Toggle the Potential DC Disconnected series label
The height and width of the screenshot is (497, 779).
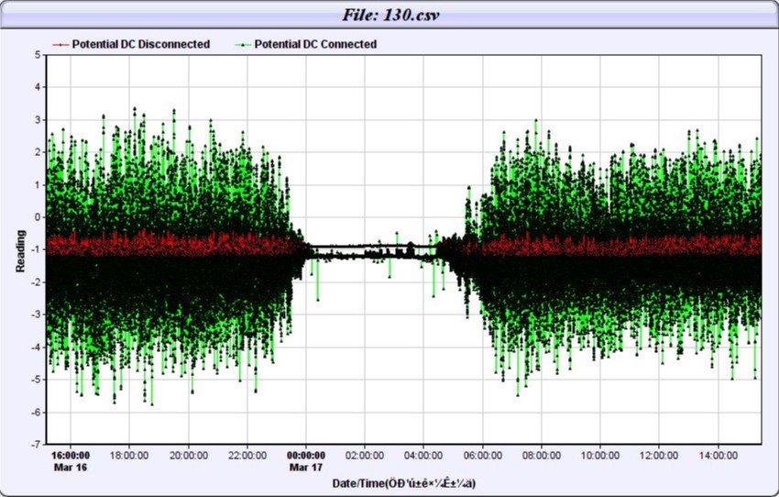pyautogui.click(x=140, y=44)
